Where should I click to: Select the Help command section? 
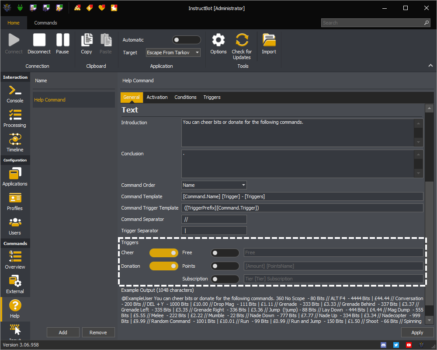tap(15, 309)
